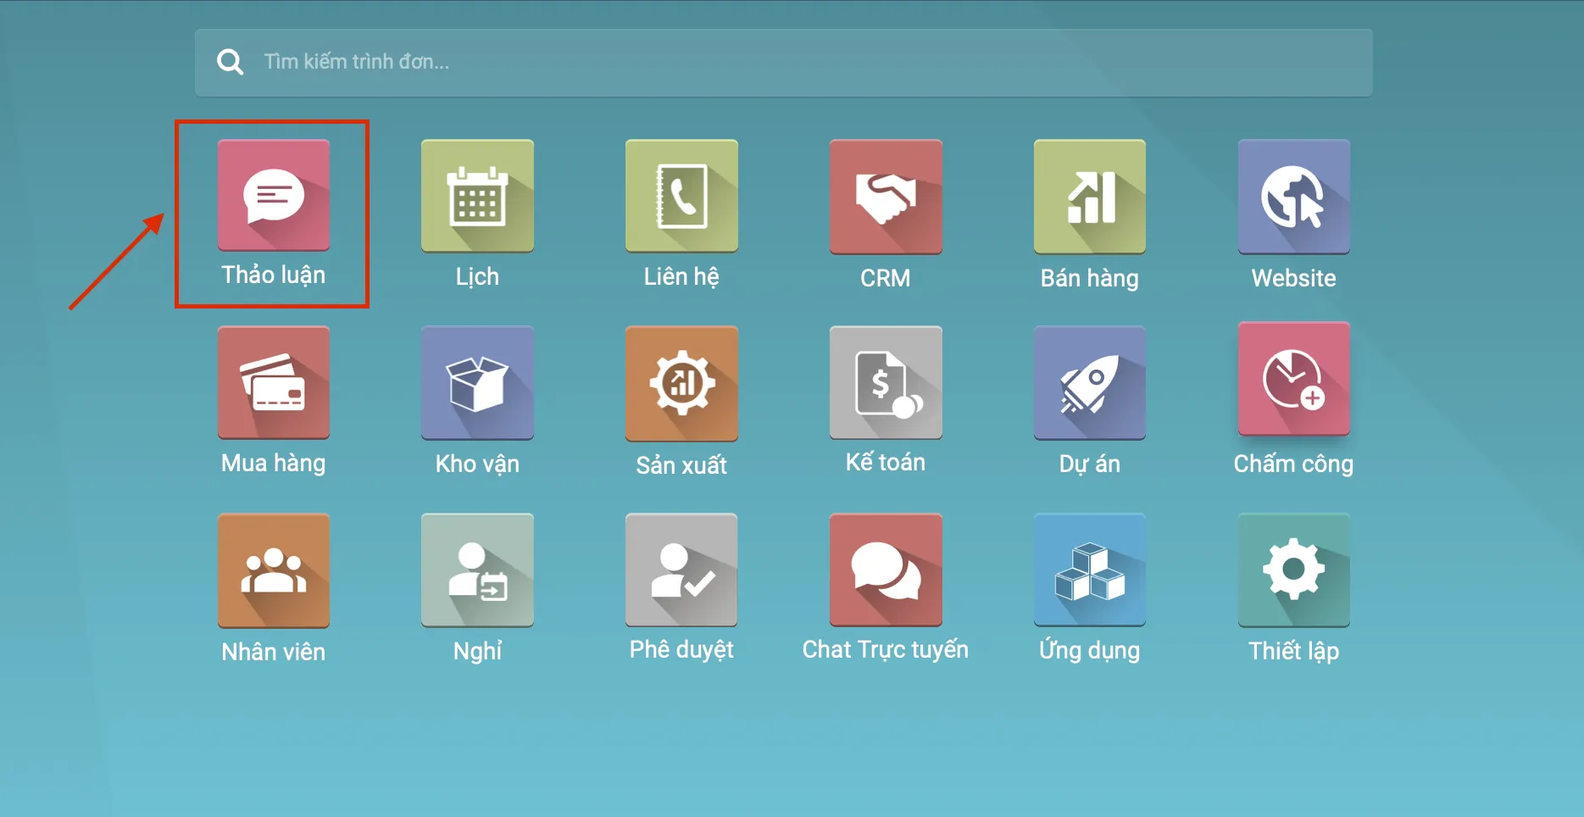This screenshot has width=1584, height=817.
Task: Launch the Nghỉ time off app icon
Action: [x=477, y=570]
